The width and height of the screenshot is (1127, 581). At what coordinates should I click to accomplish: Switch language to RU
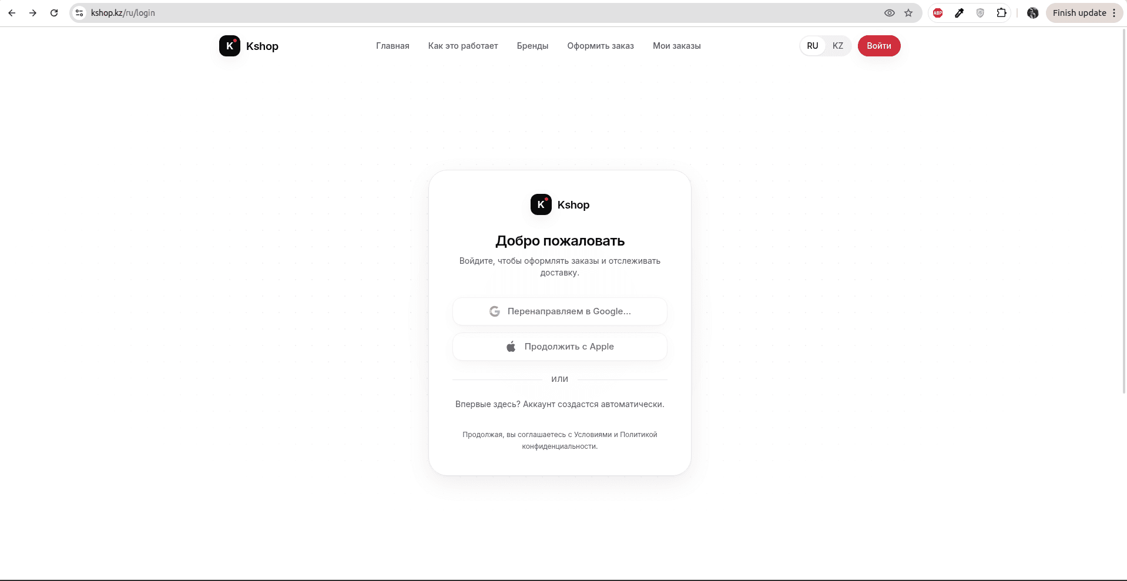coord(813,46)
